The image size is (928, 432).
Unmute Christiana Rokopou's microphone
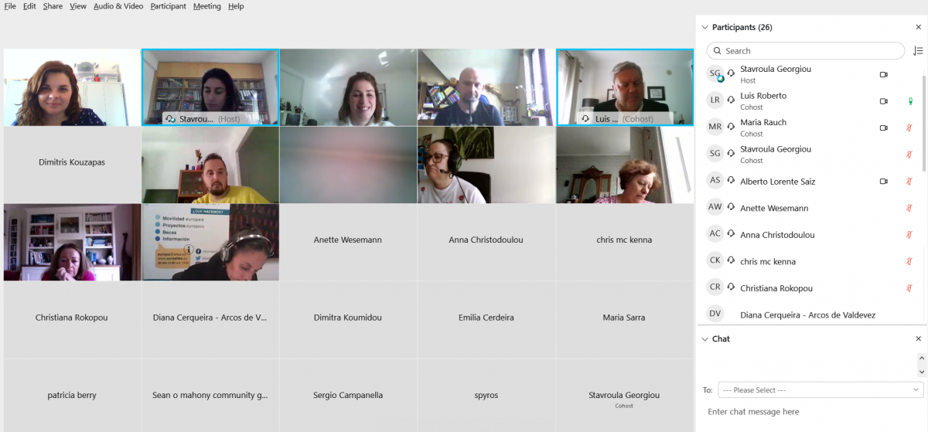click(909, 288)
